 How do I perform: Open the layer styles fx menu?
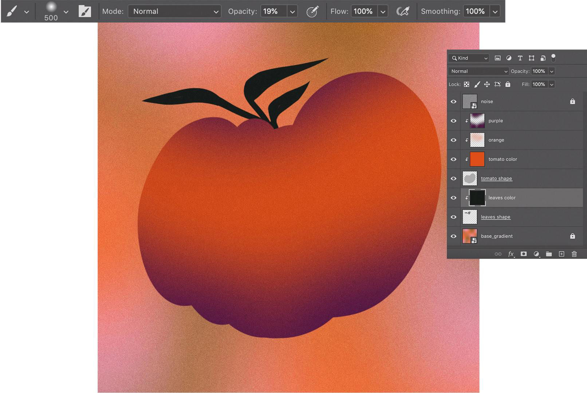[511, 254]
